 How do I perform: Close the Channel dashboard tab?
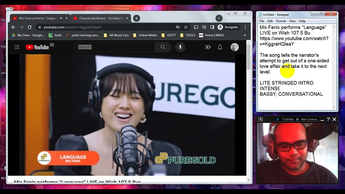tap(127, 18)
